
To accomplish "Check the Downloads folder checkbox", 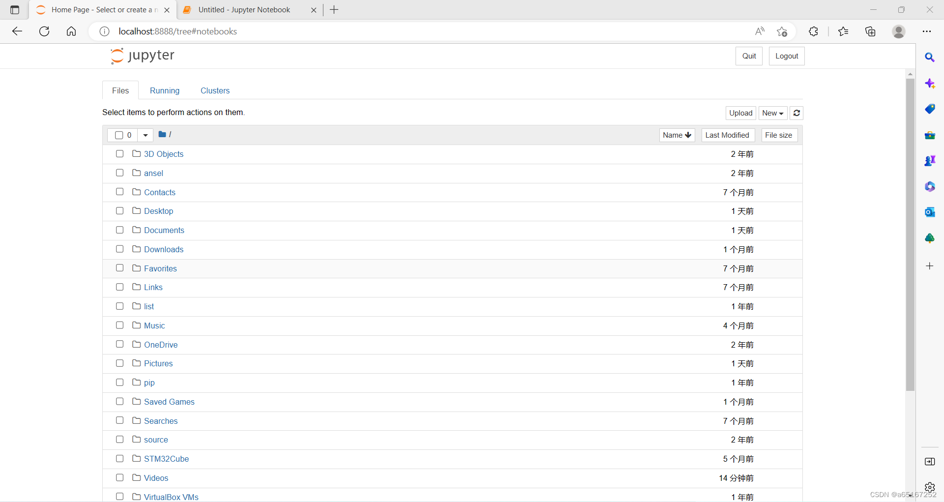I will click(119, 249).
